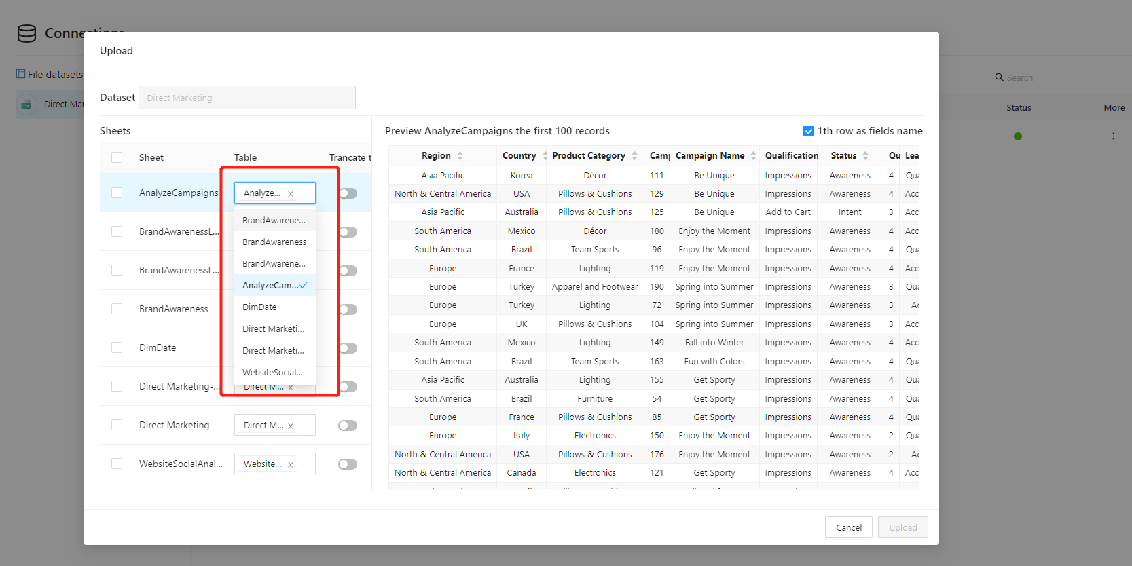Sort the Region column
Screen dimensions: 1132x566
click(460, 155)
